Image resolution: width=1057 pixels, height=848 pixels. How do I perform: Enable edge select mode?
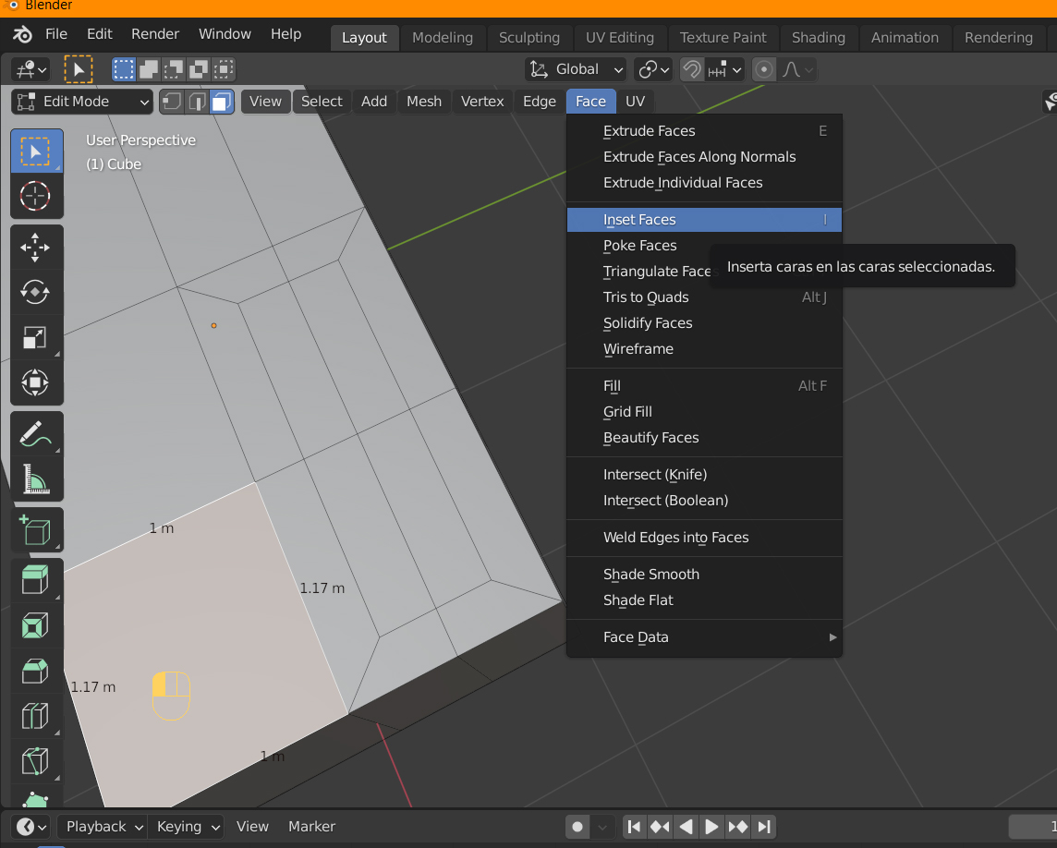pos(197,102)
